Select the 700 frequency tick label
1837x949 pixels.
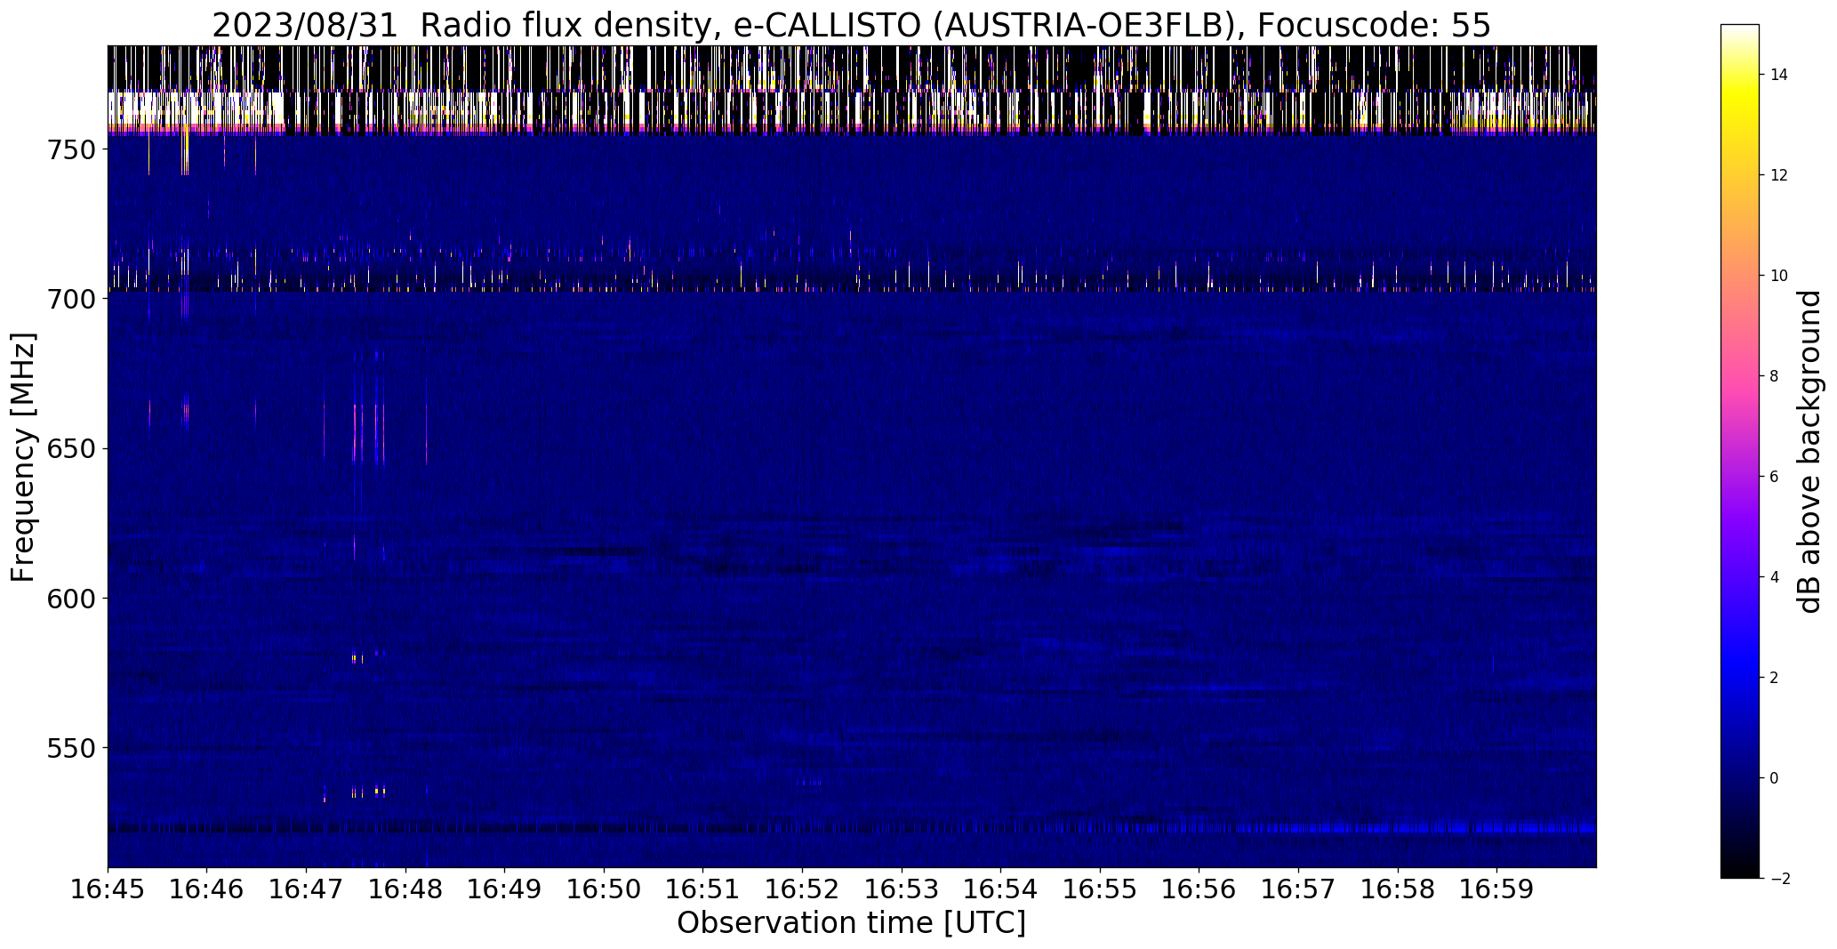[x=69, y=300]
